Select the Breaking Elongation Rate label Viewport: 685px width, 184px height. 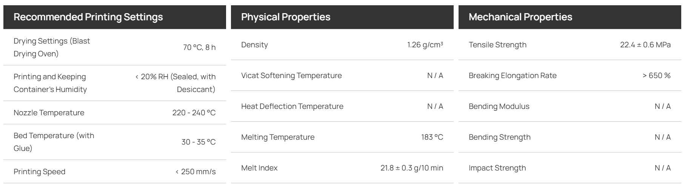point(513,75)
